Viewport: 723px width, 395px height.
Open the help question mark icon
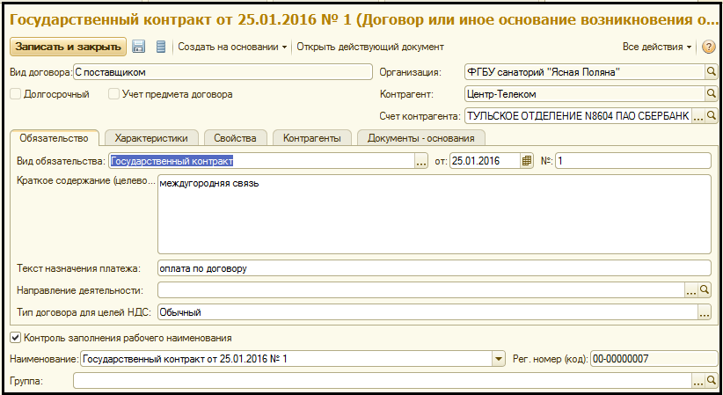(x=709, y=47)
